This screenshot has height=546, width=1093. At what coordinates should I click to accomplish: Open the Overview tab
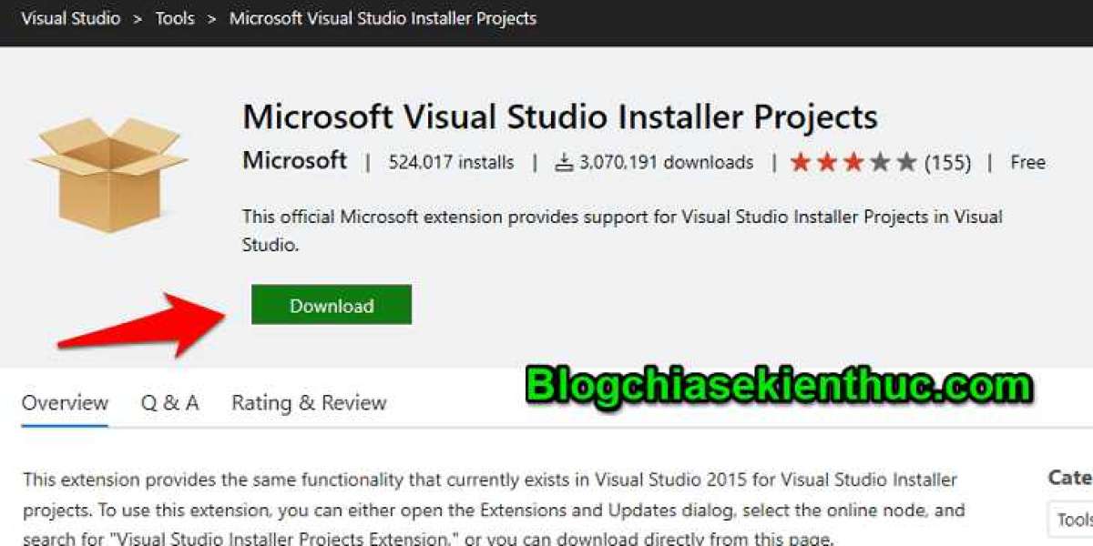click(x=65, y=403)
